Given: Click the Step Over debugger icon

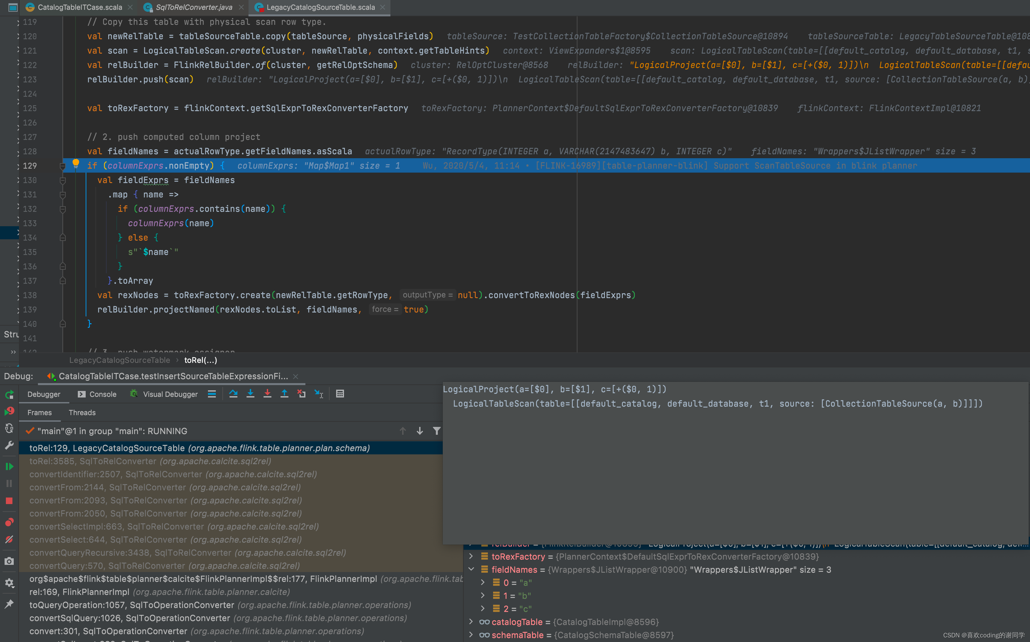Looking at the screenshot, I should click(x=233, y=394).
